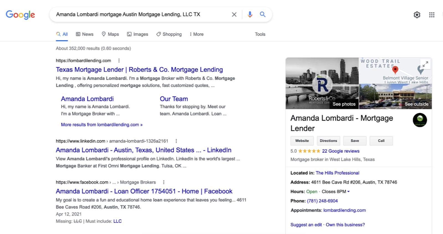Start voice search with microphone icon
This screenshot has width=443, height=234.
point(250,14)
